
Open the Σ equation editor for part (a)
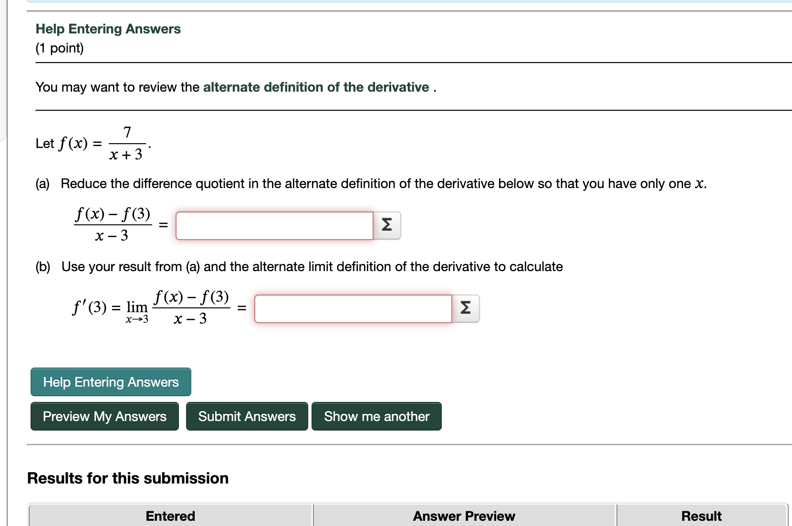(x=386, y=225)
